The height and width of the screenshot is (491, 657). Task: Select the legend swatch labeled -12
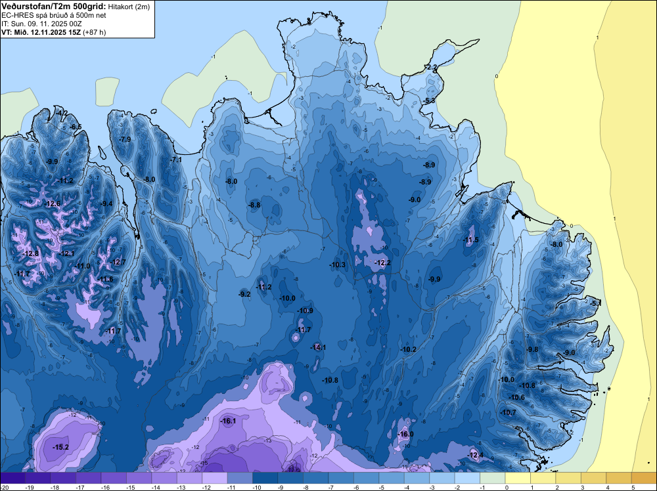pos(215,478)
